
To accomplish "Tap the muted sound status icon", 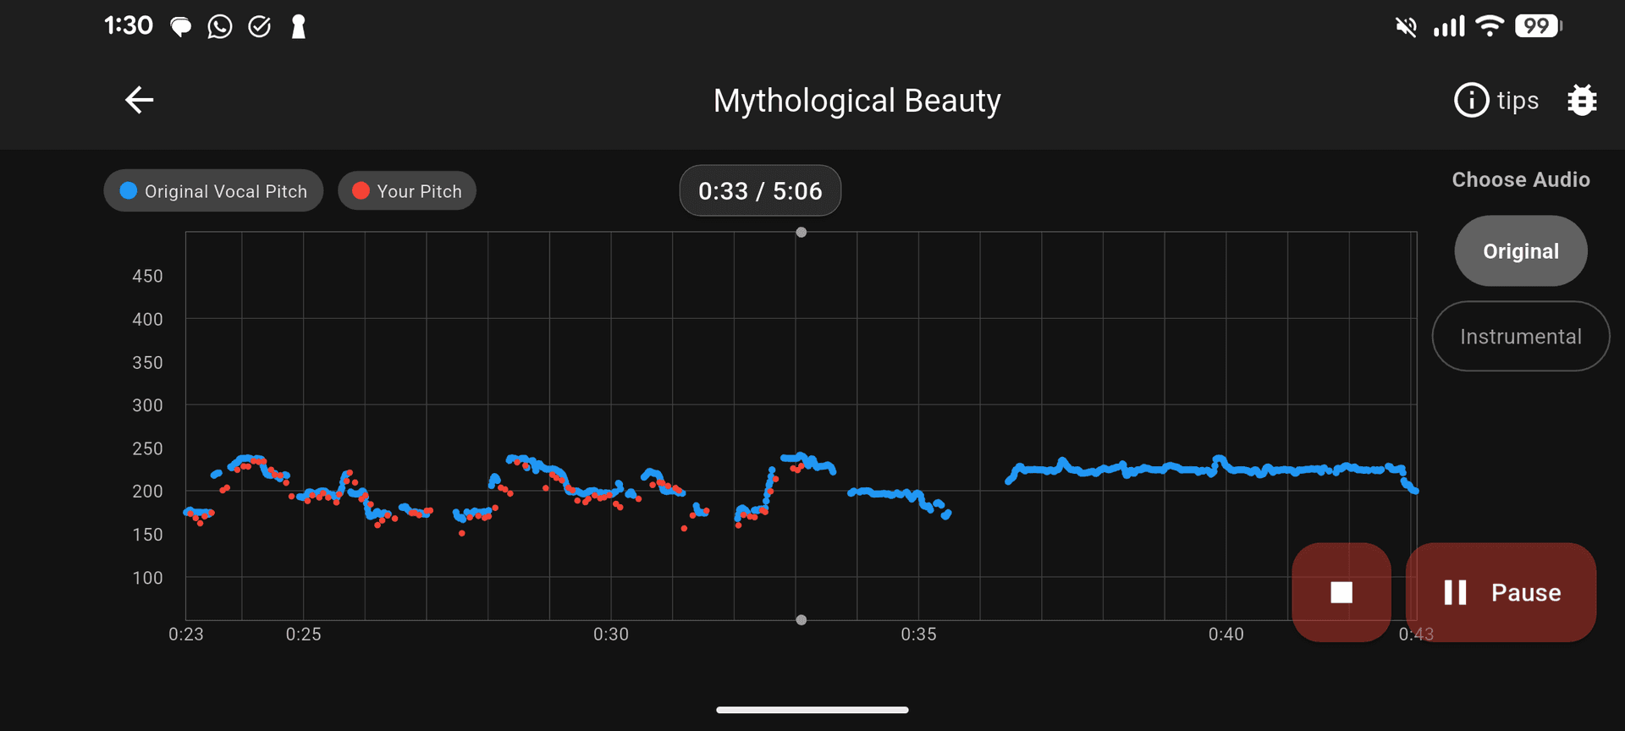I will click(x=1406, y=27).
